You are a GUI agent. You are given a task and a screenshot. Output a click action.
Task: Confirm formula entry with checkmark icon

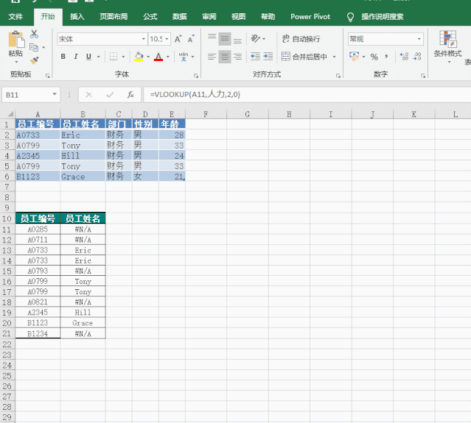(x=110, y=95)
